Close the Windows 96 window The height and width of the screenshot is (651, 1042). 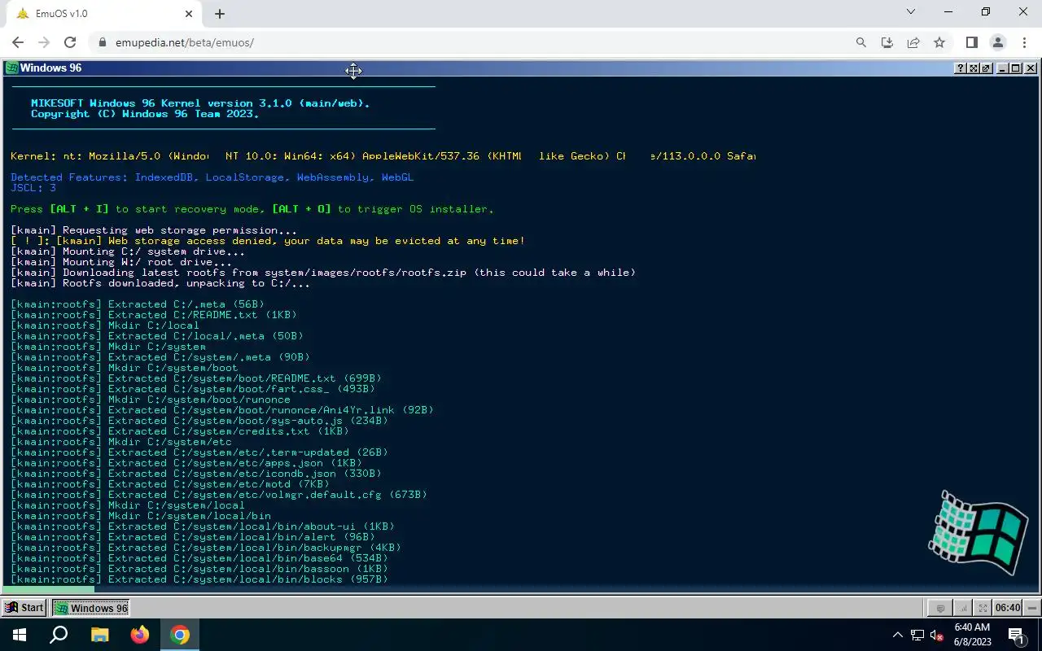click(1031, 68)
